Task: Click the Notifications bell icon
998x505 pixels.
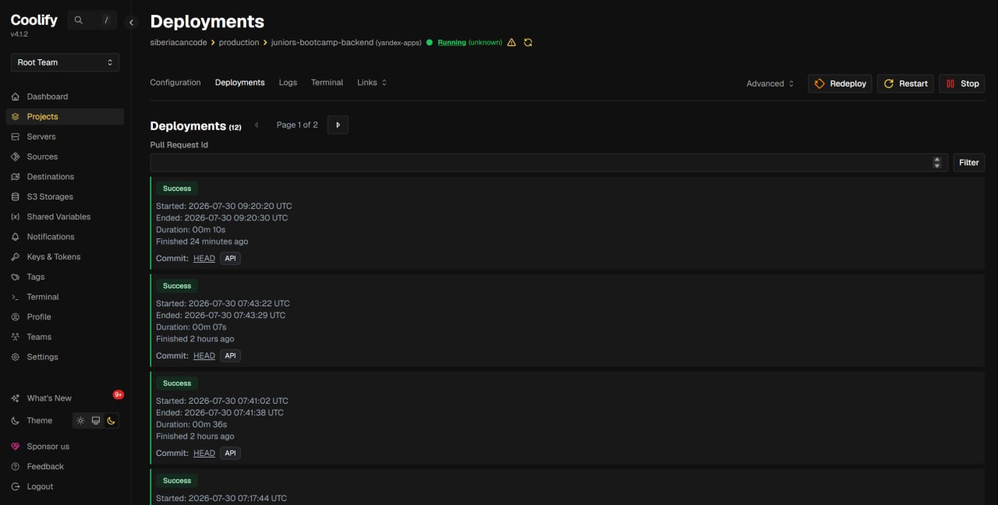Action: [x=16, y=237]
